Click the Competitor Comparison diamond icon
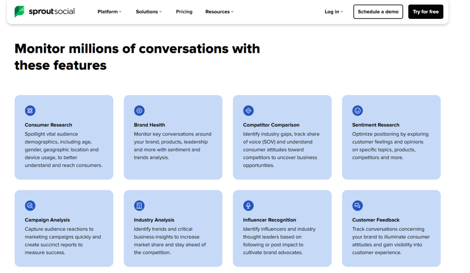This screenshot has height=273, width=470. 248,110
